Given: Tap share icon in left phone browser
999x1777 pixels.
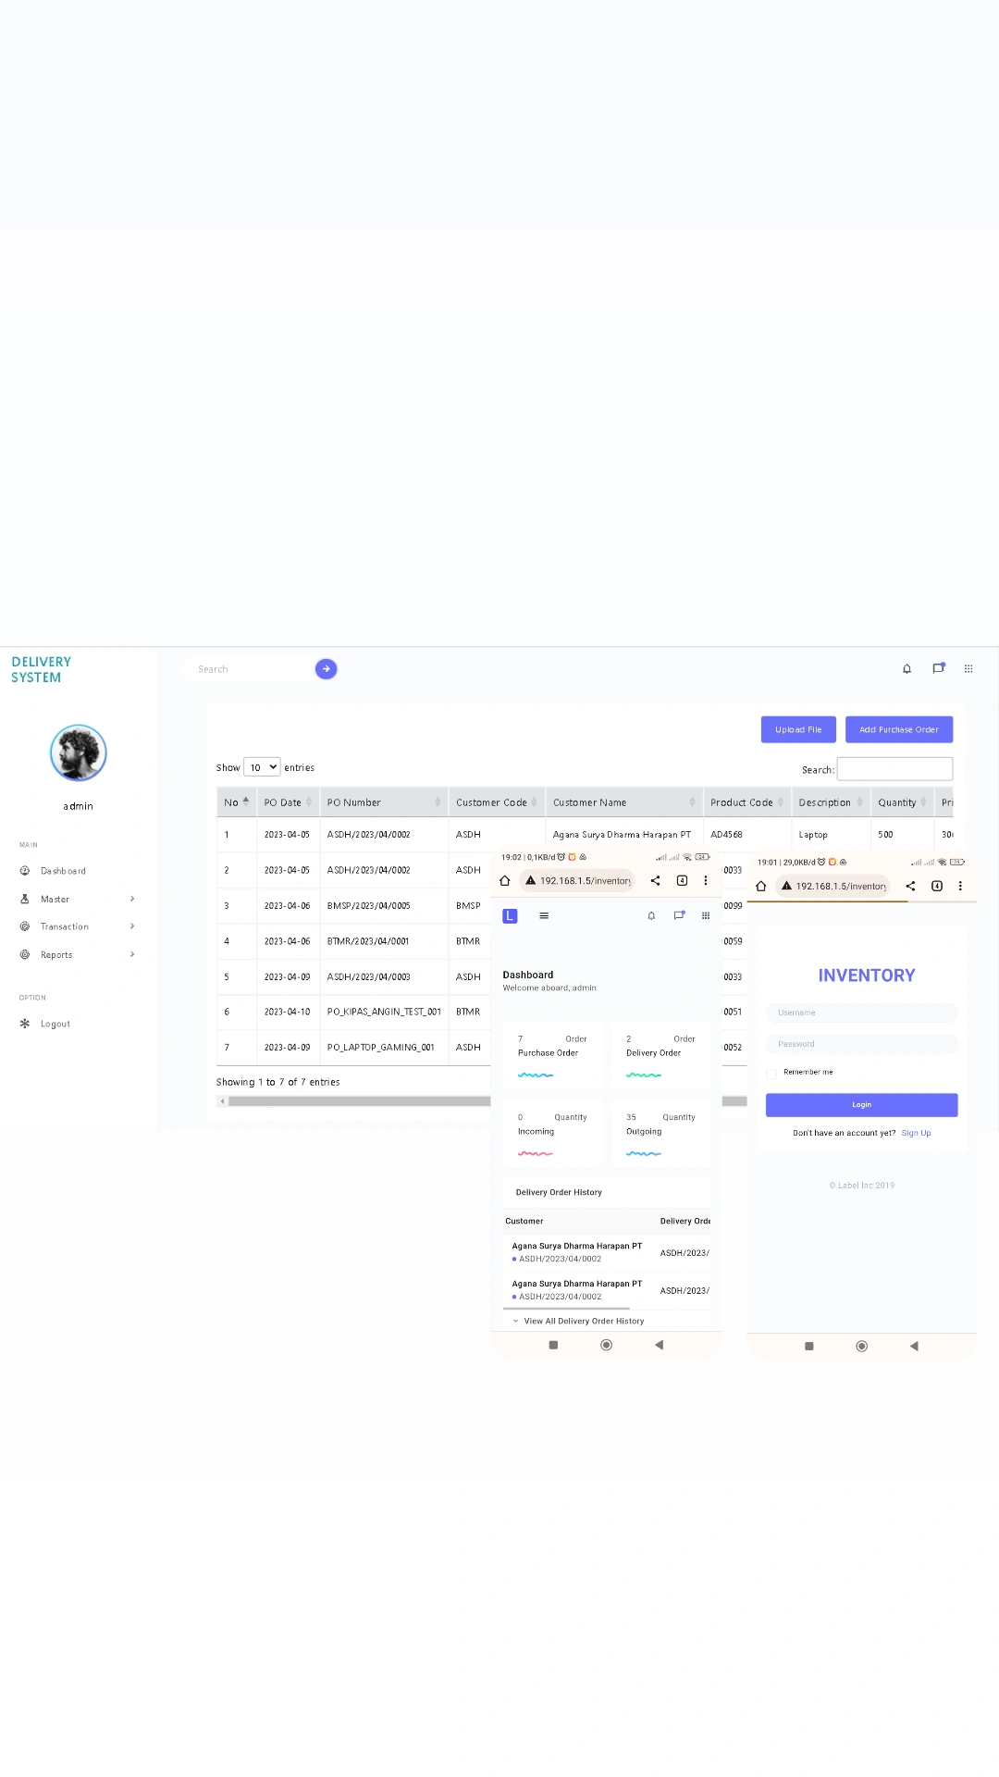Looking at the screenshot, I should point(655,881).
